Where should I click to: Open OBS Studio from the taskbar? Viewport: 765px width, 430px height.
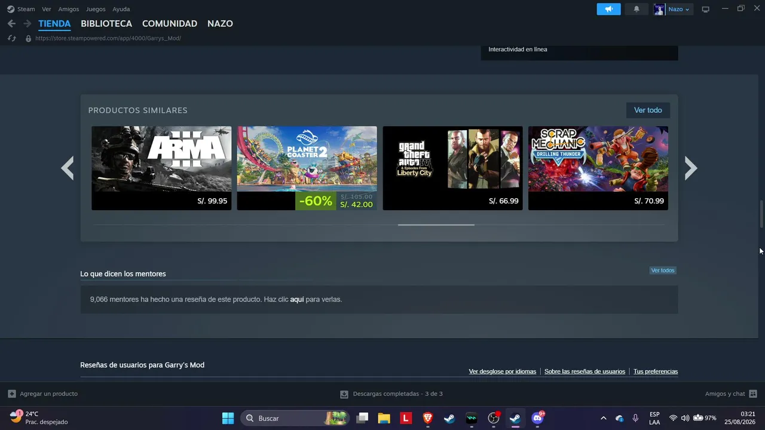pos(494,418)
